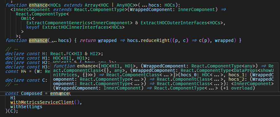
Task: Click HO1 in the declare const H1 line
Action: tap(81, 58)
